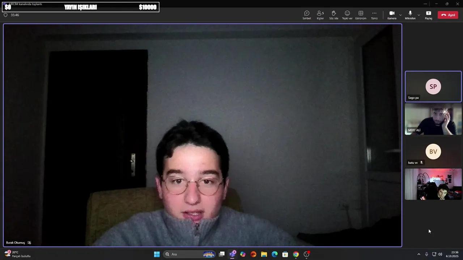Click the system tray microphone icon
Viewport: 463px width, 260px height.
tap(426, 254)
